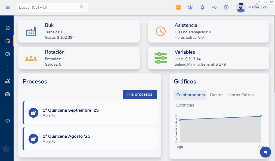Open the chat bubble in the corner
This screenshot has width=275, height=161.
[x=265, y=152]
